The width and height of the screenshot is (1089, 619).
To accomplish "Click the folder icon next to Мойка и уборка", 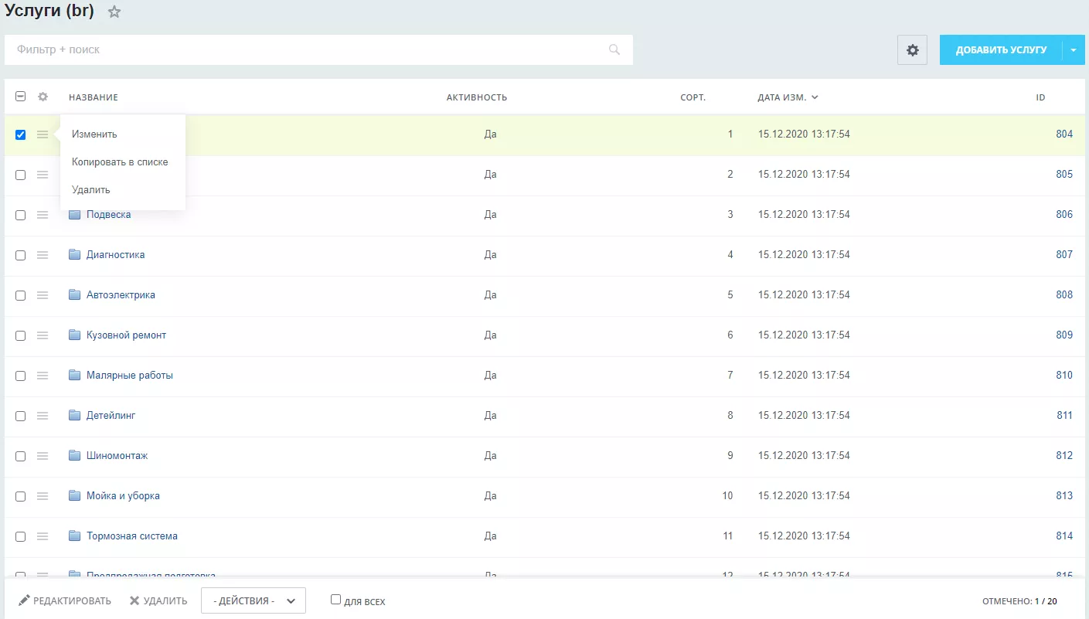I will 75,495.
